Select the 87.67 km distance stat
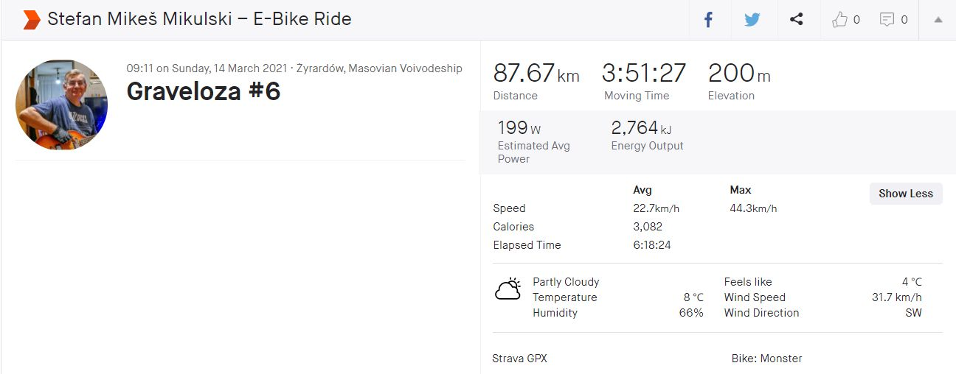Screen dimensions: 956x374 click(536, 74)
